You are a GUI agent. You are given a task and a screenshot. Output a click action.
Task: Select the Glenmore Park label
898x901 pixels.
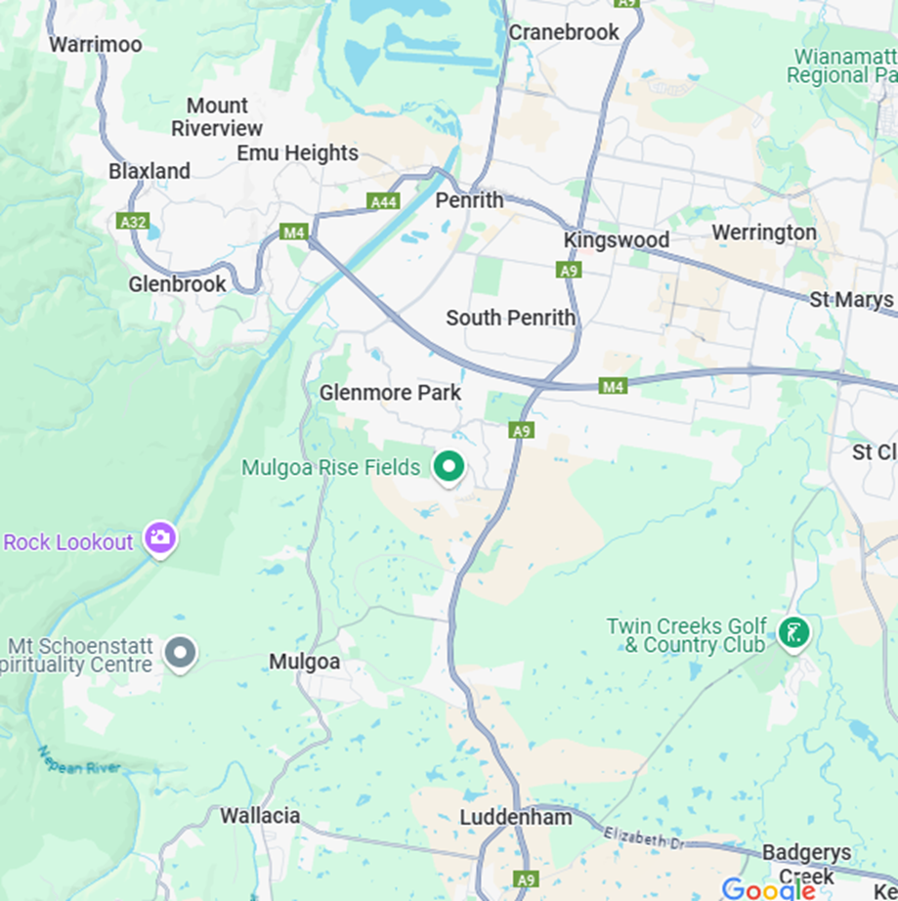click(390, 393)
